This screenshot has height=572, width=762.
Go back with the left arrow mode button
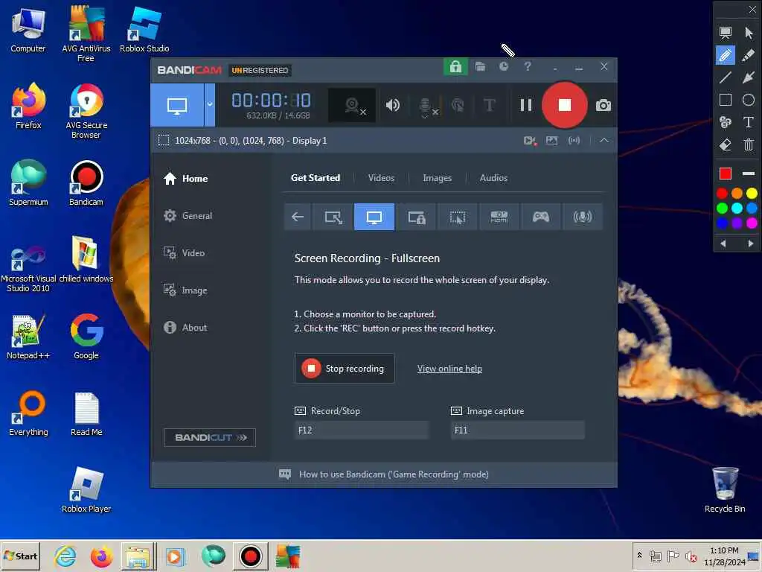(x=298, y=217)
